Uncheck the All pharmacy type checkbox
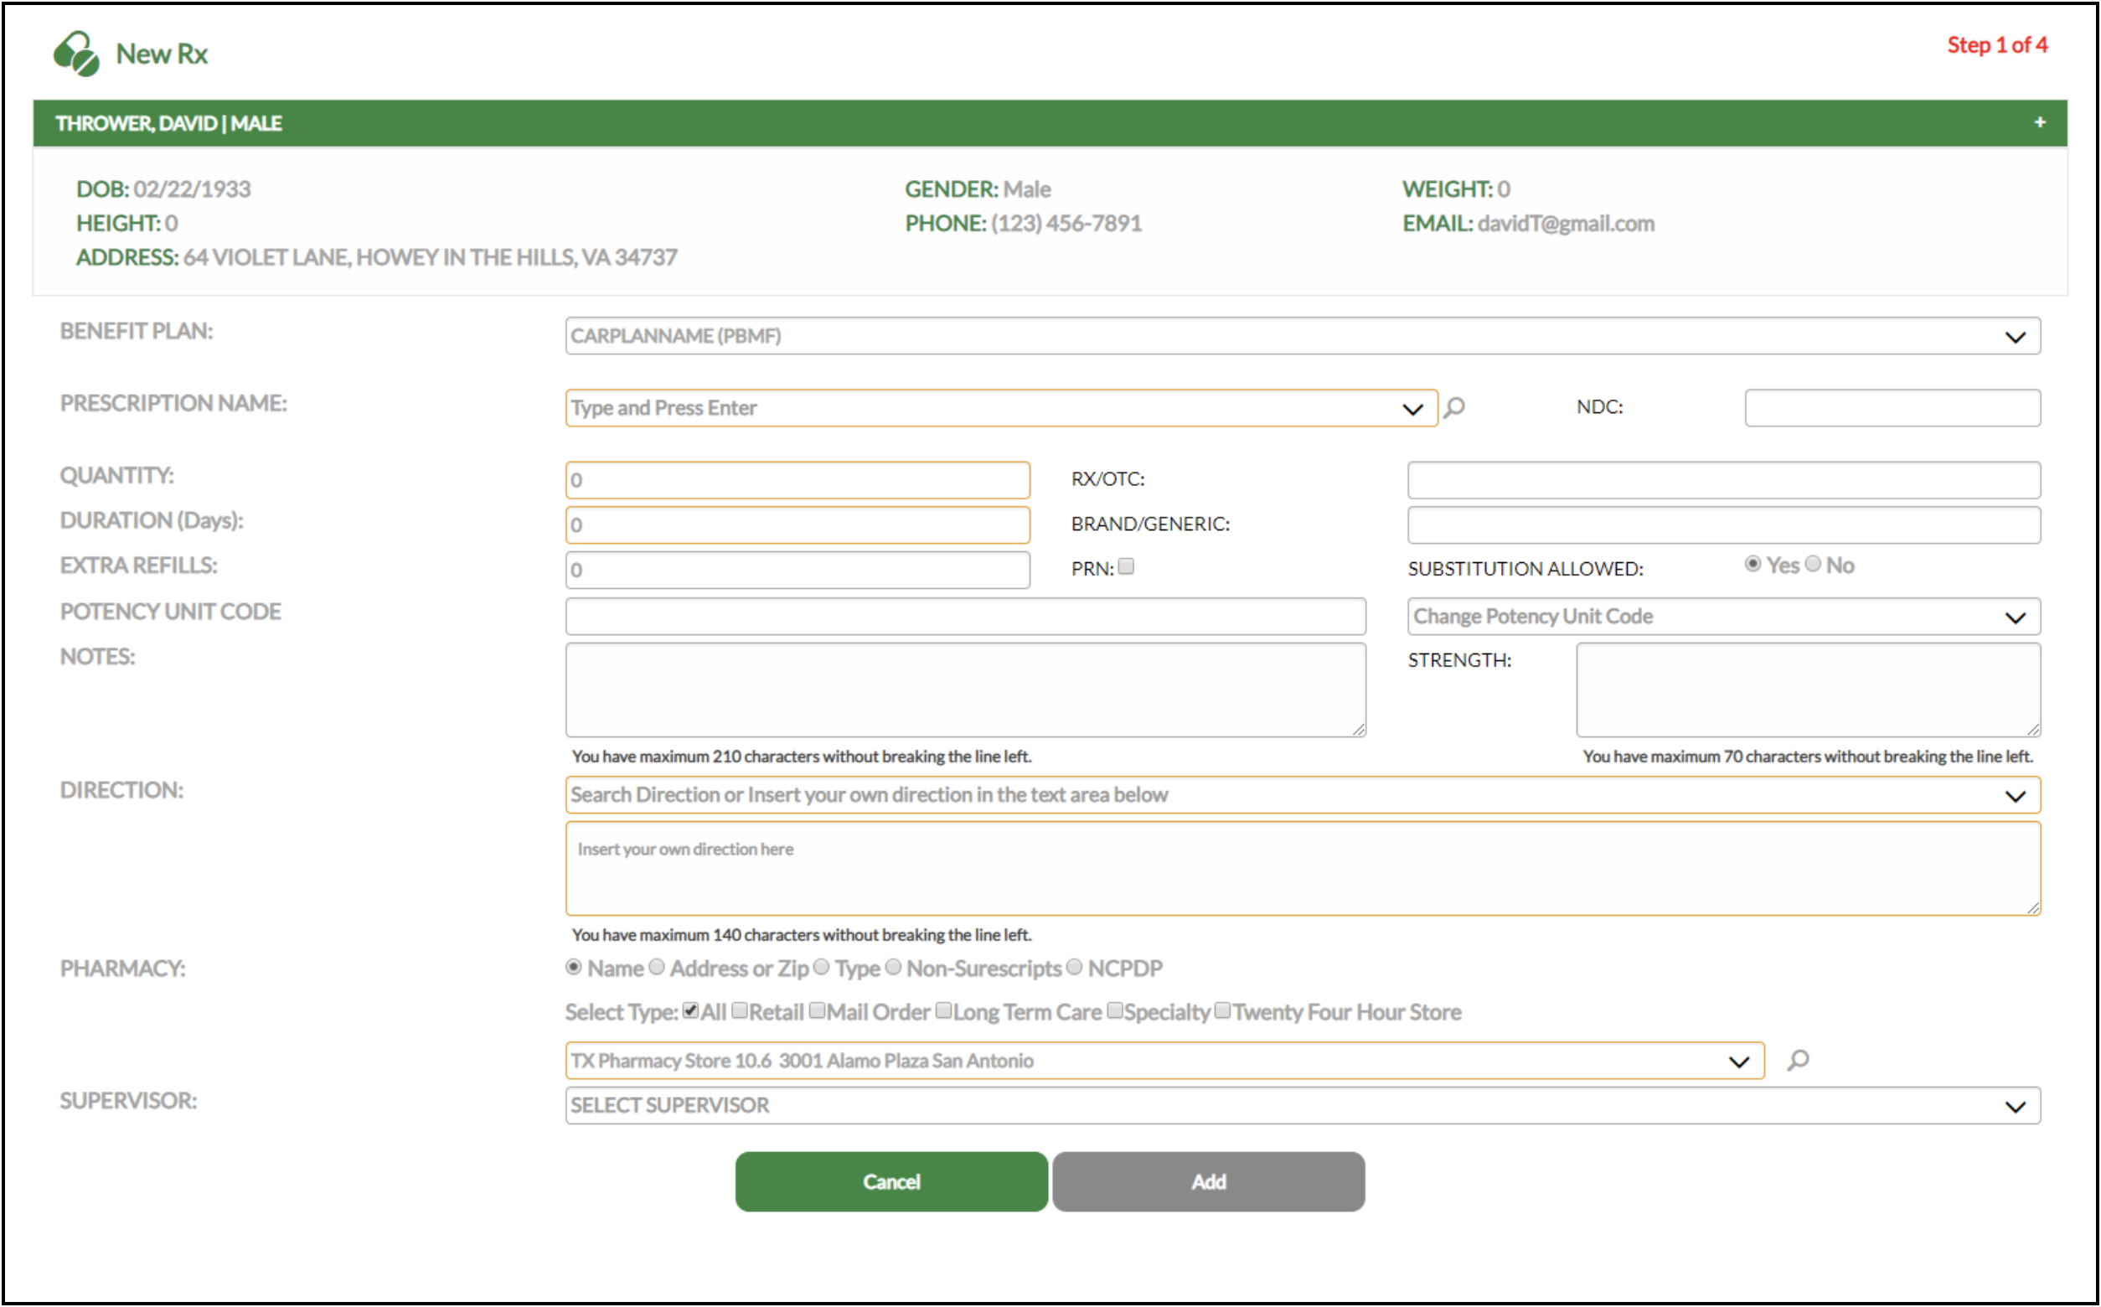Screen dimensions: 2101x1307 (x=689, y=1010)
